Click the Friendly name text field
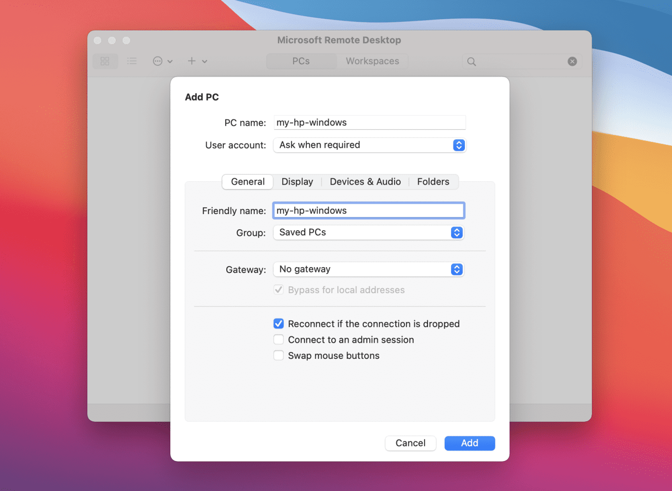 (369, 211)
